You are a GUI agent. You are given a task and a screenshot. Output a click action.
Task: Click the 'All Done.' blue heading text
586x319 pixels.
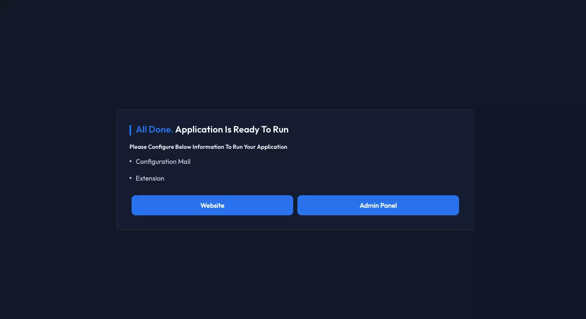[x=154, y=130]
